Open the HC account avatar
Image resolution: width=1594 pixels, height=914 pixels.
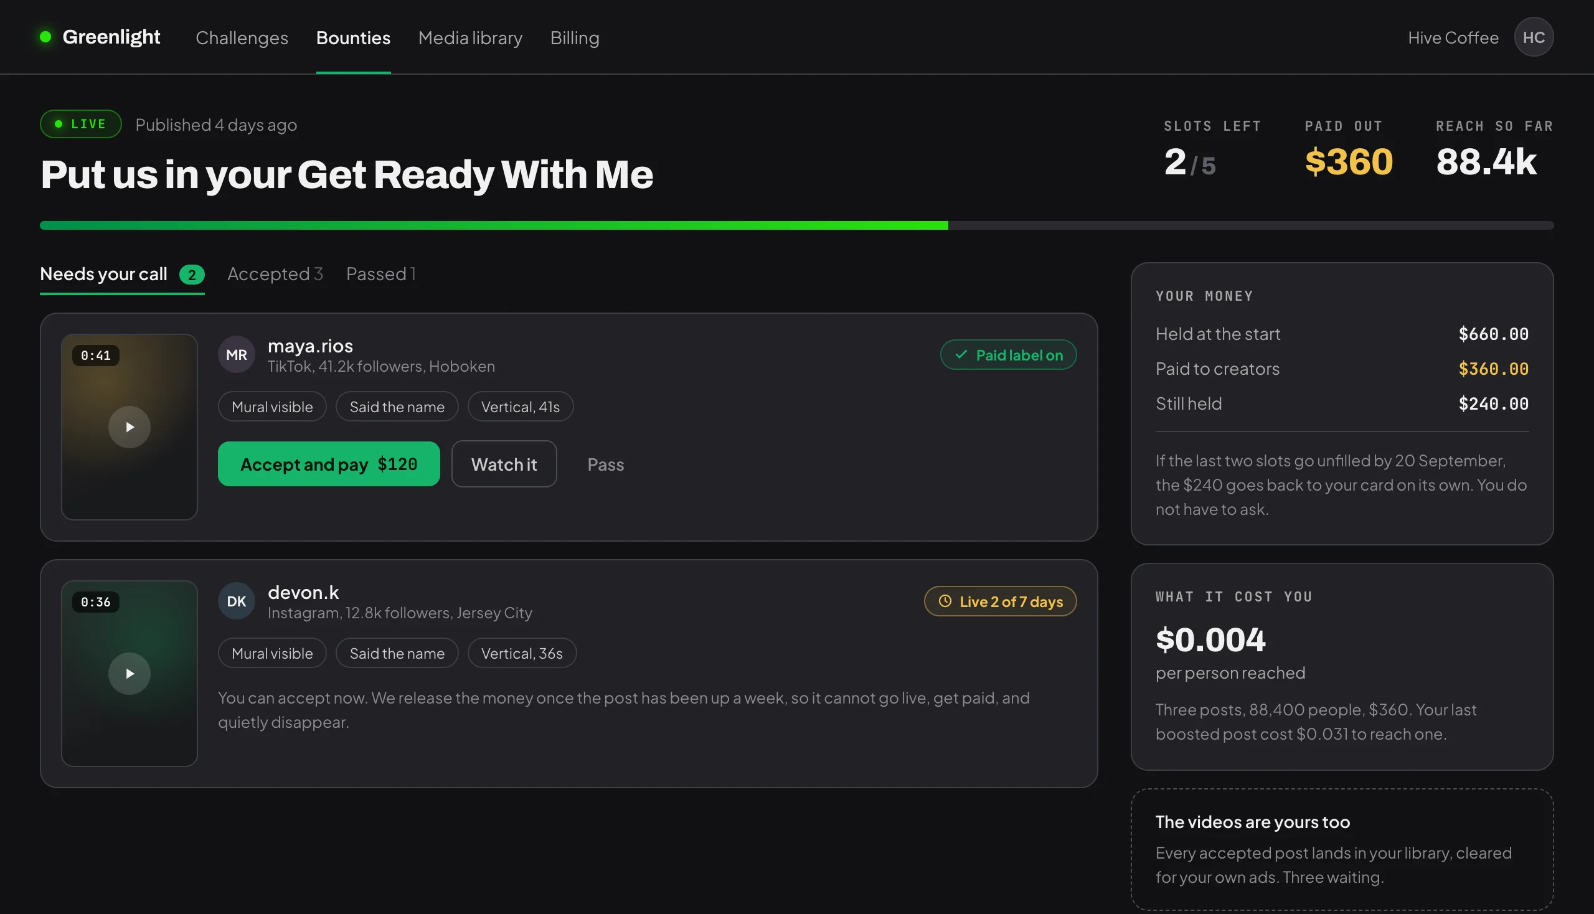1533,37
